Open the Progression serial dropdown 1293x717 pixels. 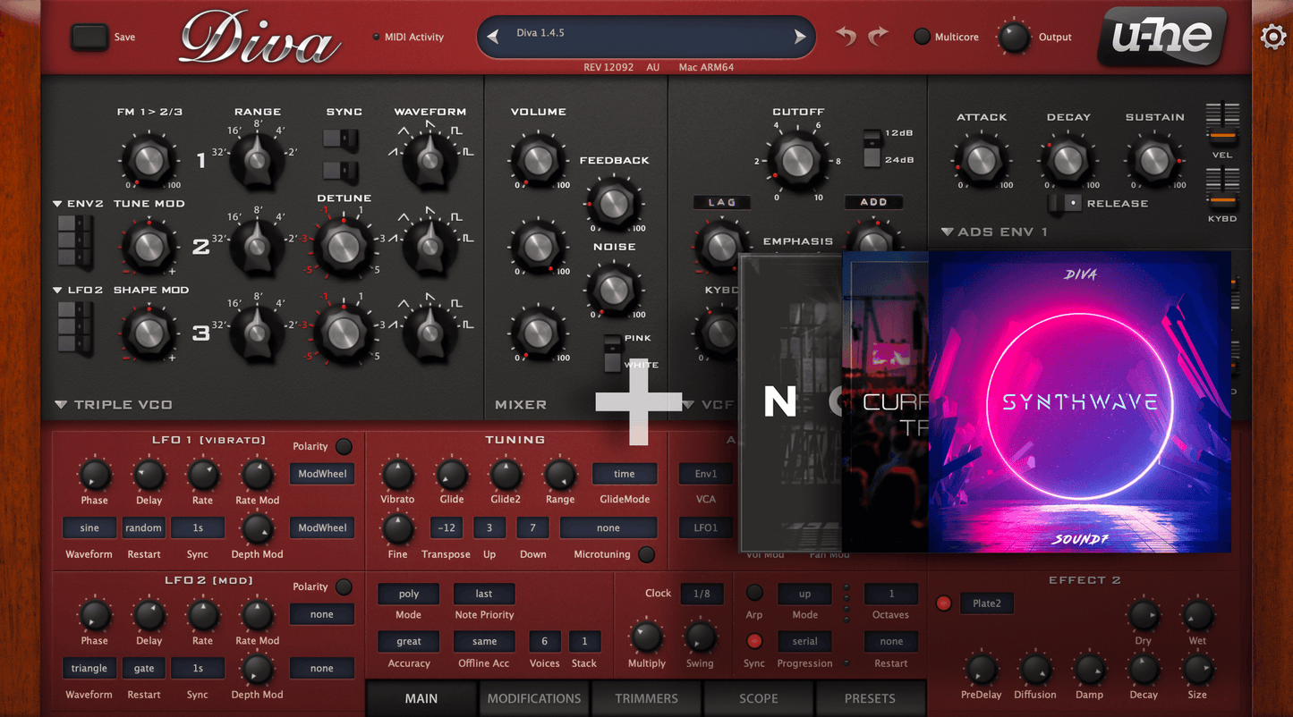click(x=804, y=641)
